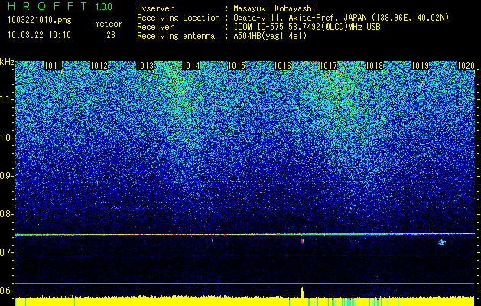Click the 1015 time marker
The height and width of the screenshot is (306, 481).
click(237, 66)
